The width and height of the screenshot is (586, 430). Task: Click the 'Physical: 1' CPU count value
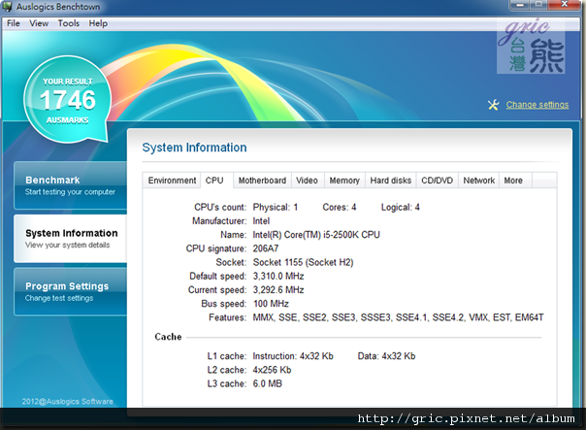coord(276,207)
